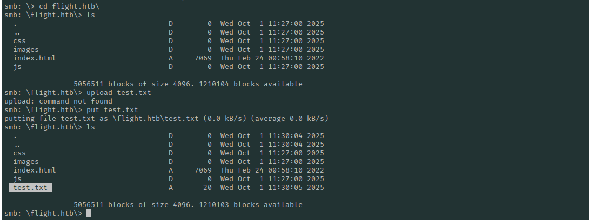Click the css folder in second listing
Image resolution: width=589 pixels, height=220 pixels.
pos(19,153)
